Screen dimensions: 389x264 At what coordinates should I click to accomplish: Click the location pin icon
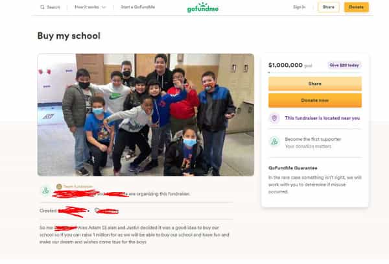pos(274,118)
